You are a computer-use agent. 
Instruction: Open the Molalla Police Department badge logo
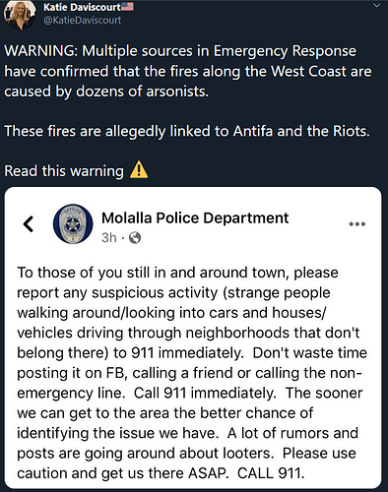point(73,224)
